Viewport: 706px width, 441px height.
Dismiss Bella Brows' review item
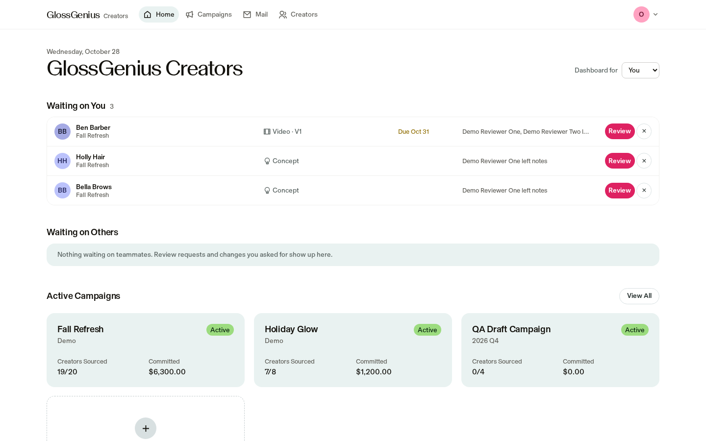(x=644, y=191)
